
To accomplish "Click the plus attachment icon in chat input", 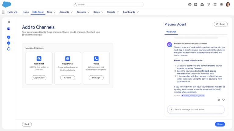I will point(171,109).
